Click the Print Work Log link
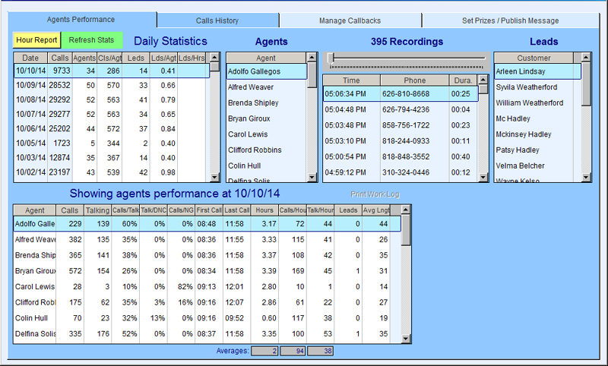The image size is (608, 366). pos(375,194)
